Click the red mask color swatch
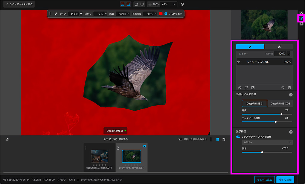The image size is (305, 184). click(161, 14)
